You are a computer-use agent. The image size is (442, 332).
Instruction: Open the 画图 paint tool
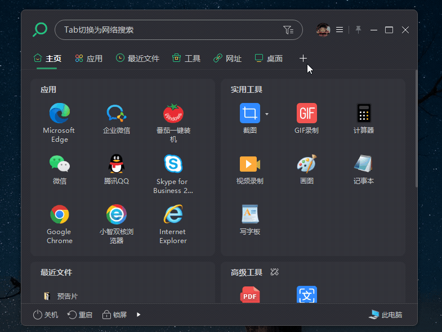click(x=307, y=163)
